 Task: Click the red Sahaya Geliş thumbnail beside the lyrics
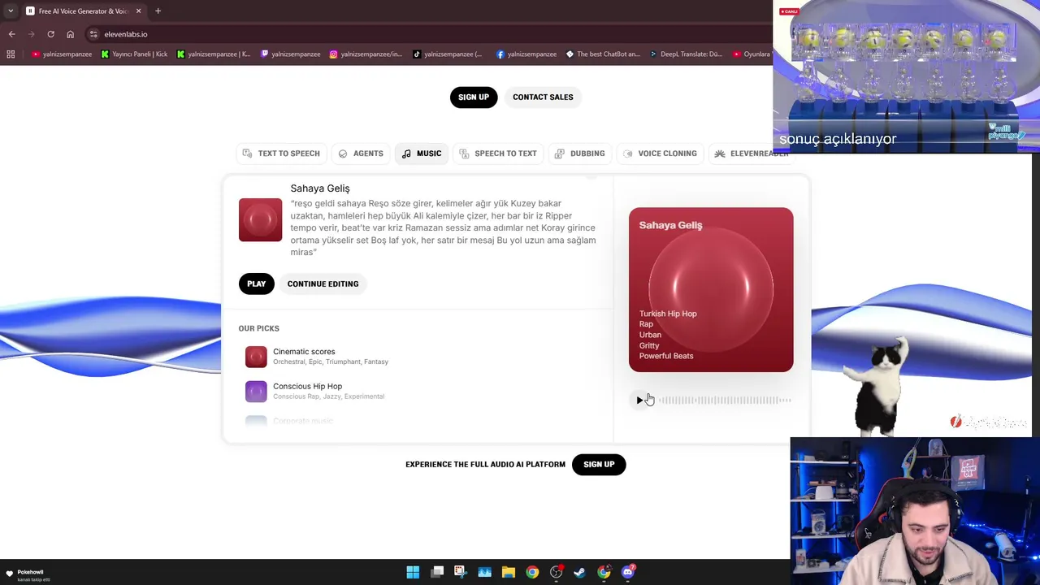[260, 220]
